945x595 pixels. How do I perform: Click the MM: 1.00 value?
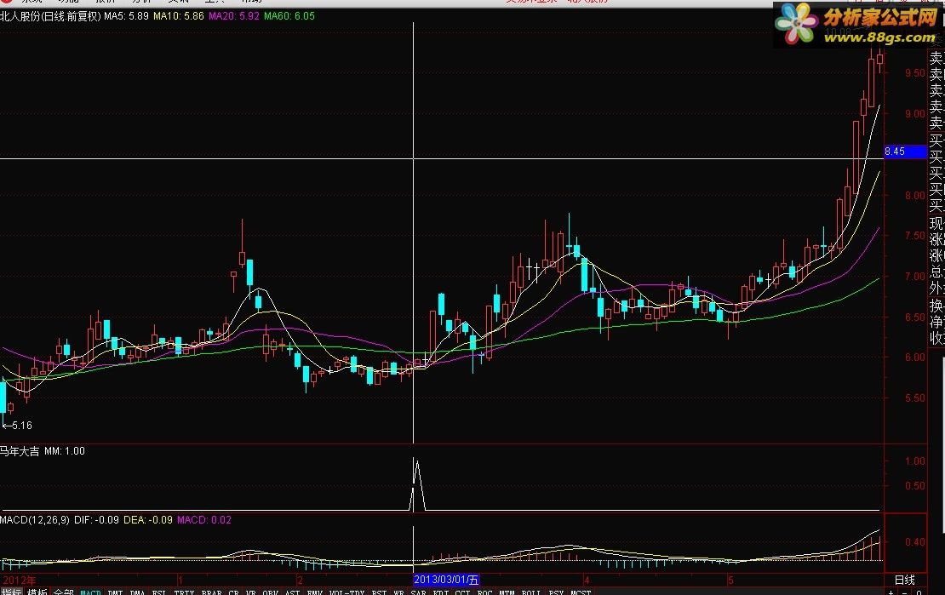coord(65,451)
